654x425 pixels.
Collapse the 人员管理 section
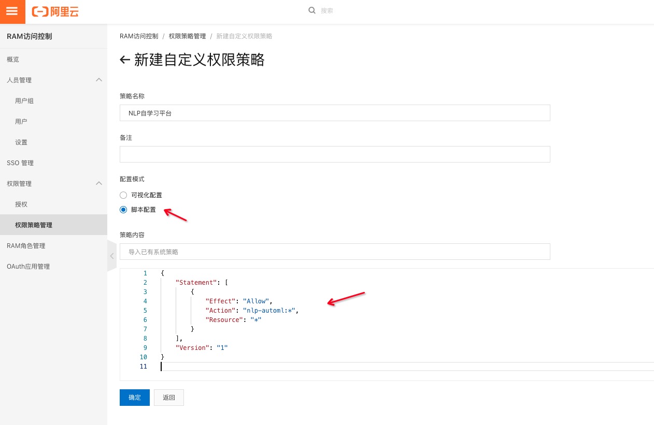99,80
